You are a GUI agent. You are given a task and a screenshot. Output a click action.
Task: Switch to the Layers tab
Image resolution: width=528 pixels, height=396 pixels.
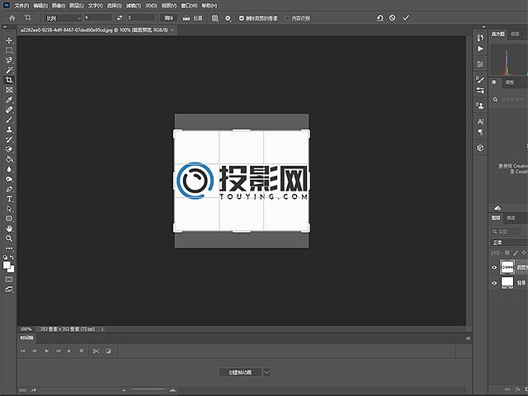496,218
